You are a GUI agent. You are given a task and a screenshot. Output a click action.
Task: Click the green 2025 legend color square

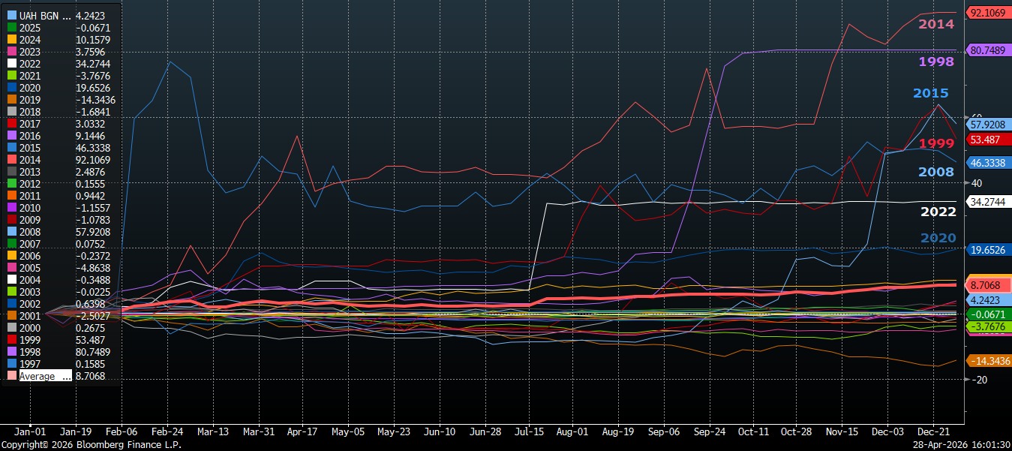[x=11, y=28]
